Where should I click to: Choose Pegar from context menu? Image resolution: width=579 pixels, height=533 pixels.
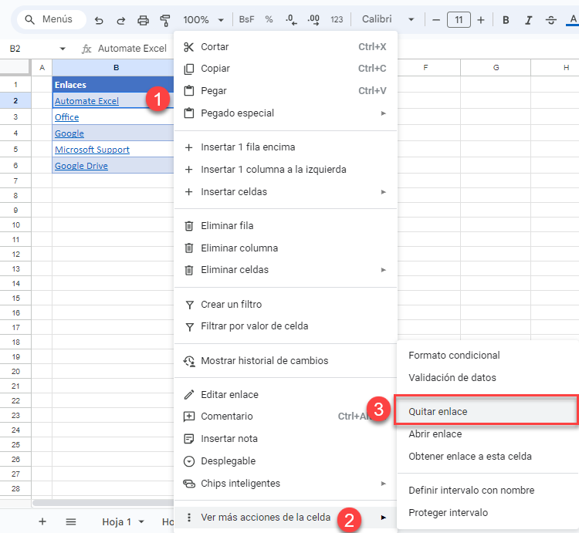(x=286, y=91)
